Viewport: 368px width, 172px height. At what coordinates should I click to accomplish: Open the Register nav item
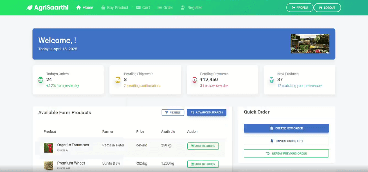[x=191, y=7]
